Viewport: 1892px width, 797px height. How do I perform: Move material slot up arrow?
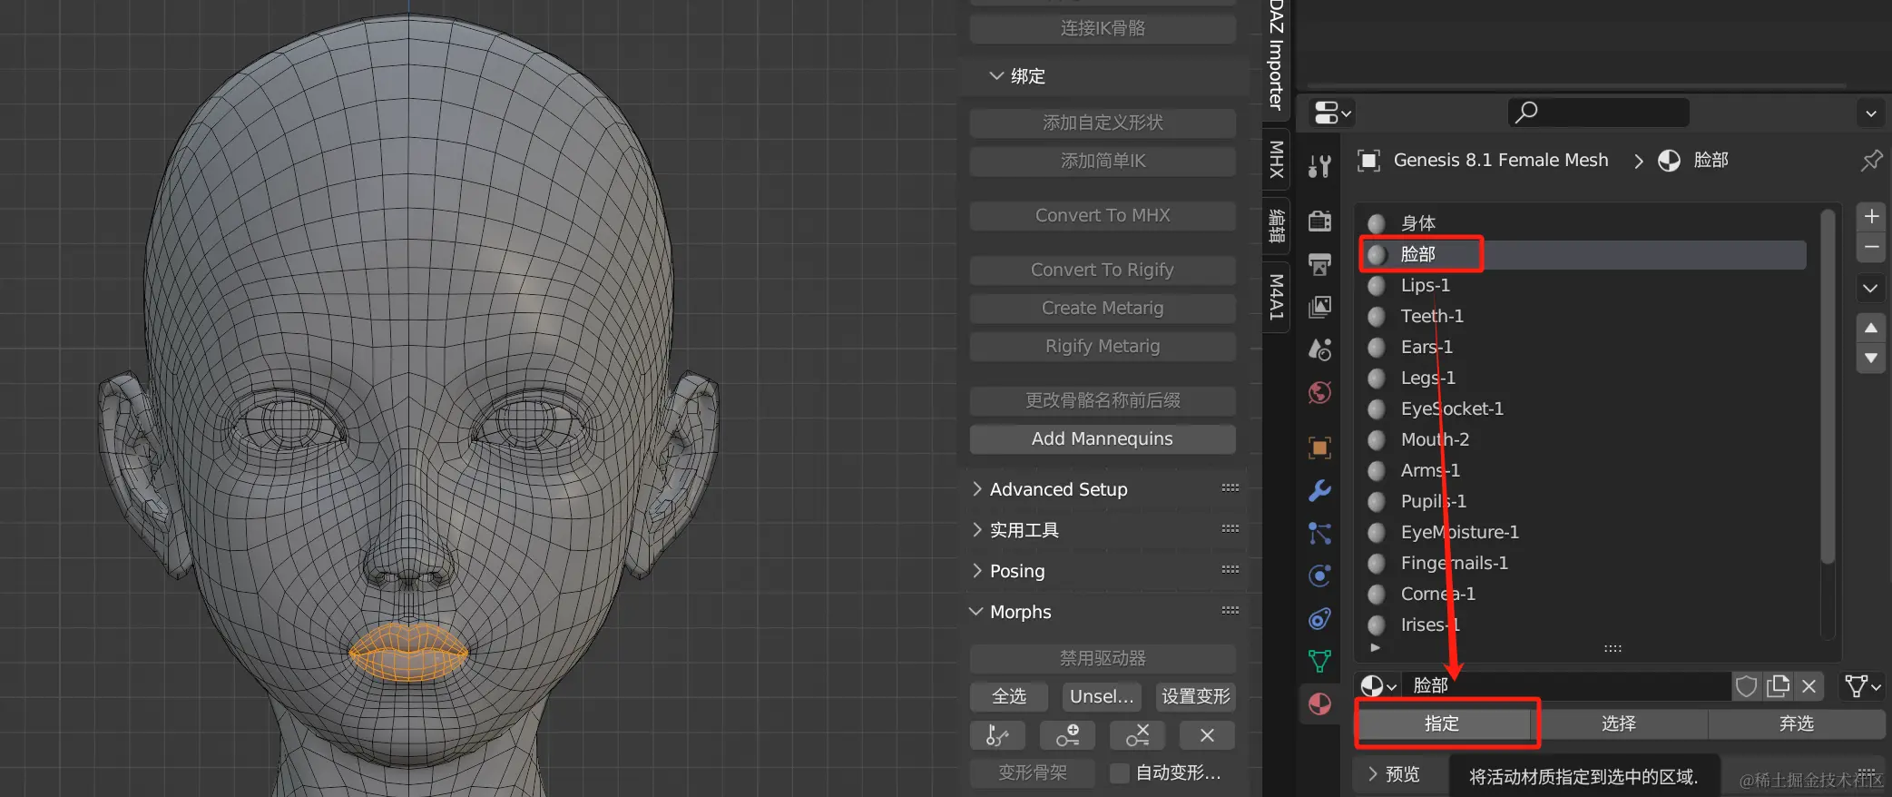pyautogui.click(x=1871, y=328)
